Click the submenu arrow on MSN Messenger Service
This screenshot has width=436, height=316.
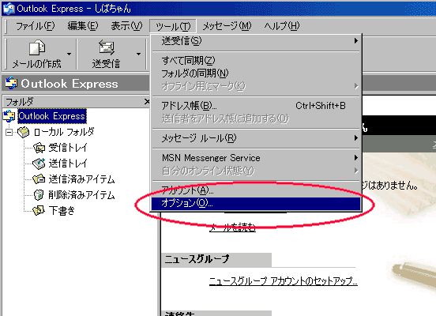(x=356, y=158)
